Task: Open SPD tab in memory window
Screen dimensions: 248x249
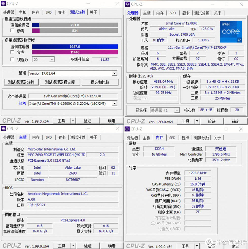Action: pos(172,138)
